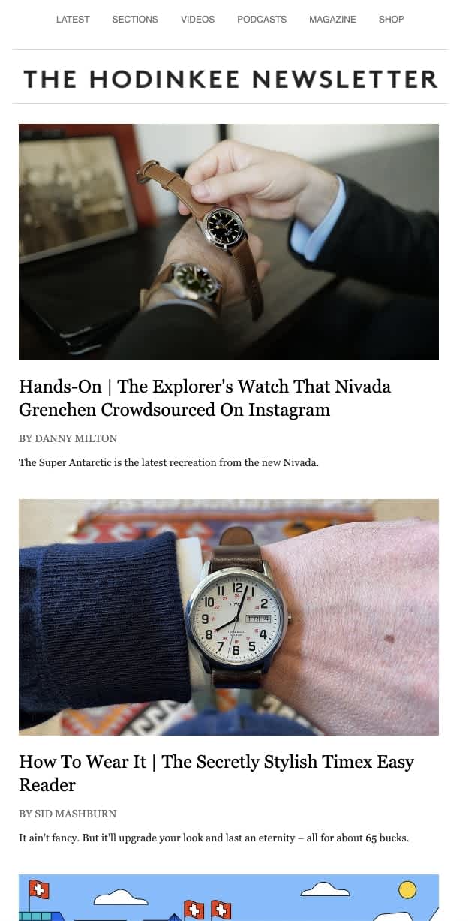Open the Nivada Grenchen watch photo
Viewport: 469px width, 921px height.
pos(229,242)
